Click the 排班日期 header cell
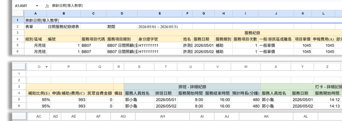The width and height of the screenshot is (342, 121). coord(166,93)
